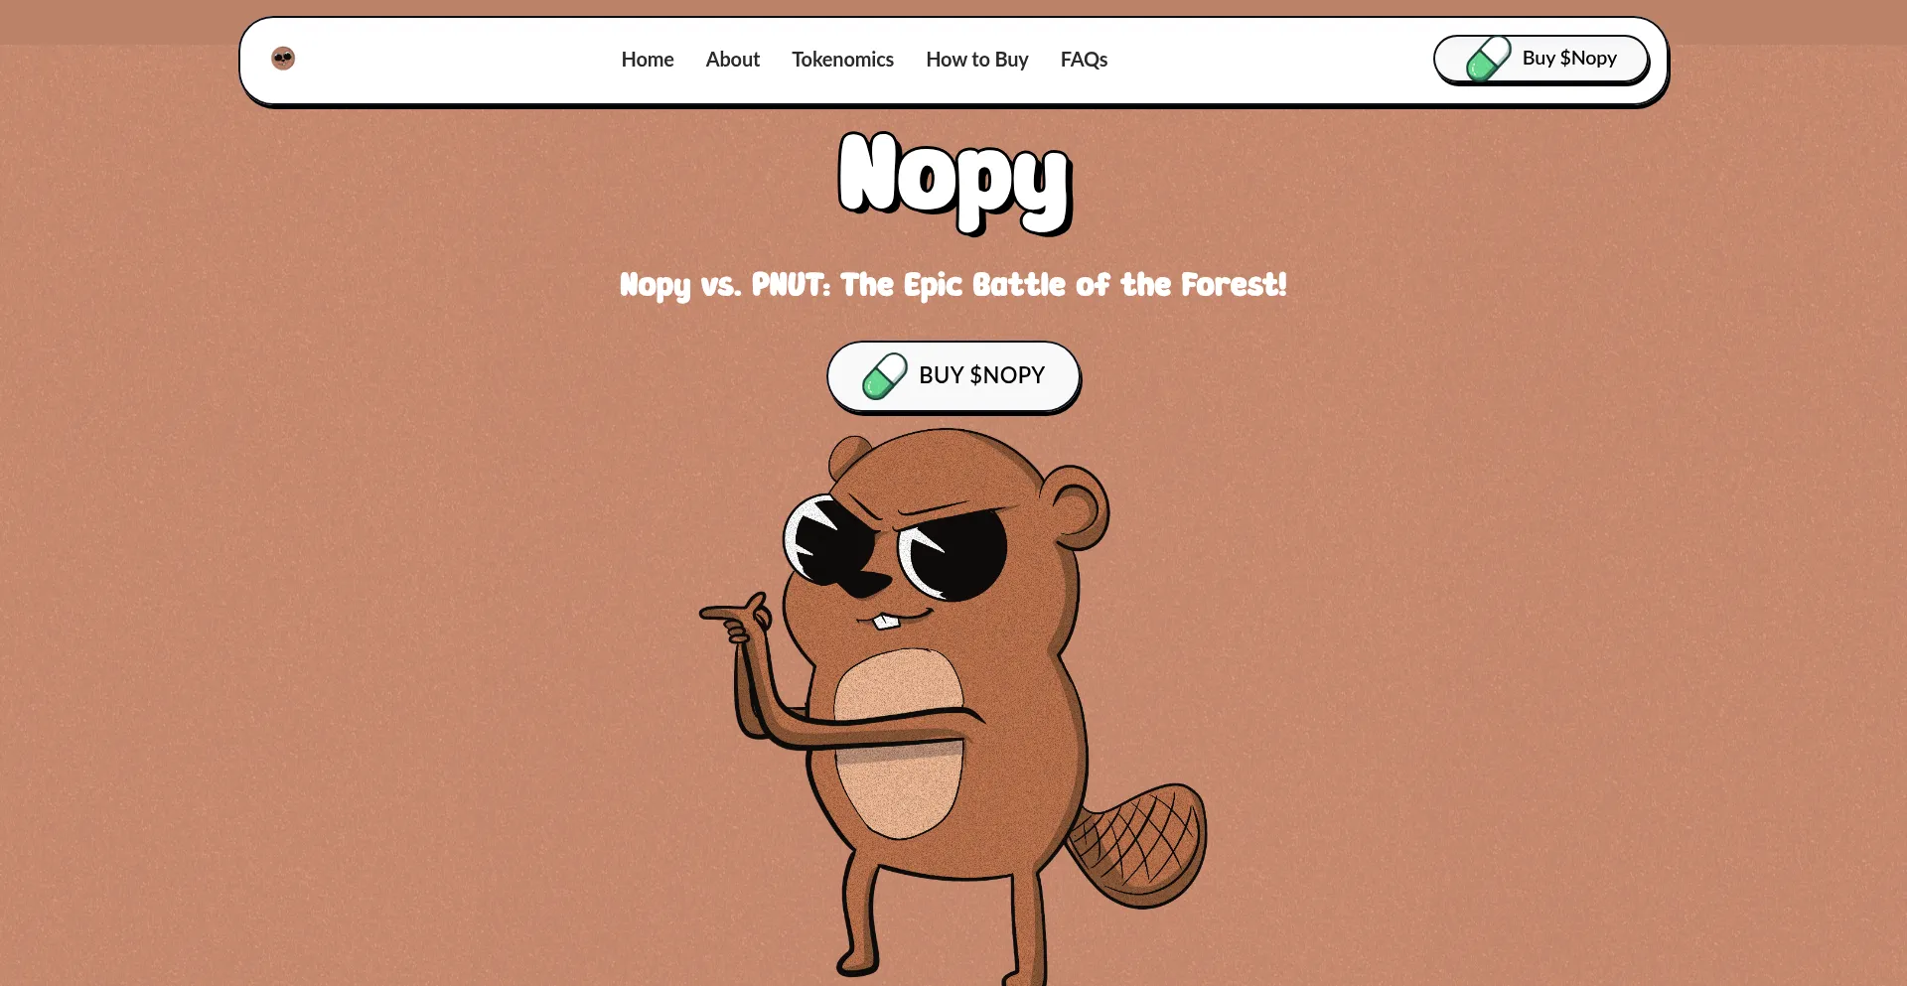Image resolution: width=1907 pixels, height=986 pixels.
Task: Open the About section link
Action: 733,60
